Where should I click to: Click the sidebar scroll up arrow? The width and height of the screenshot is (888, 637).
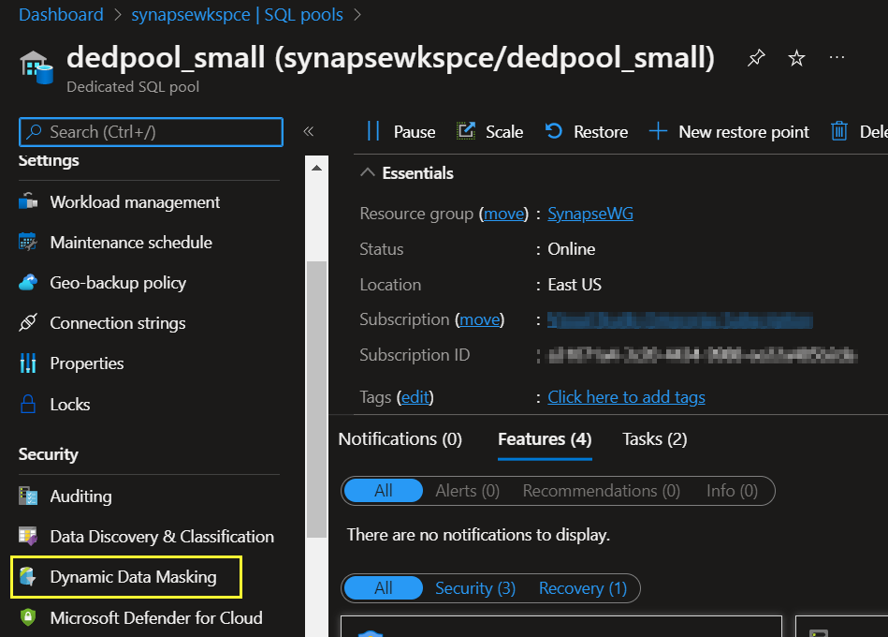coord(316,168)
